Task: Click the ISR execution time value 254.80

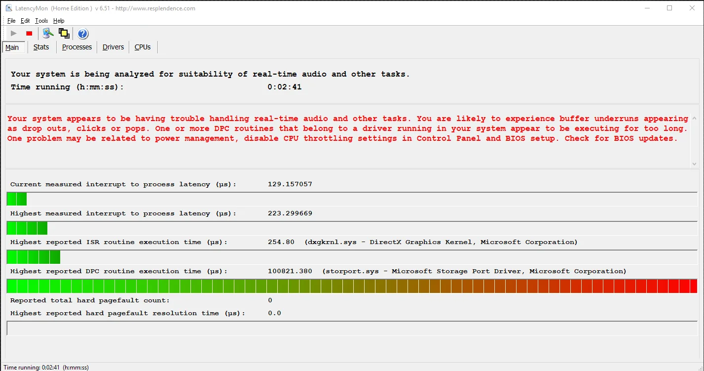Action: pyautogui.click(x=281, y=242)
